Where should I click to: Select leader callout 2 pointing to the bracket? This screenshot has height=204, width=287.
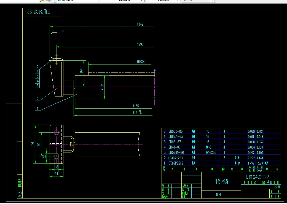click(37, 99)
